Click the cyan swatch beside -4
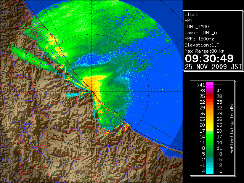The image size is (244, 183). click(210, 171)
